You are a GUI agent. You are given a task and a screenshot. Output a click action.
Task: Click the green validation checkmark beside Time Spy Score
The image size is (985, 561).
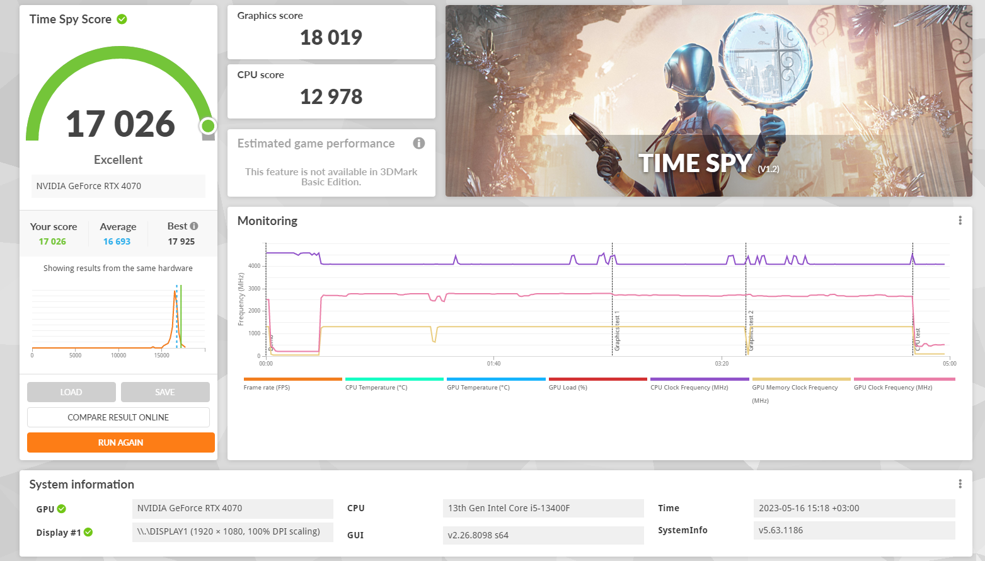point(122,19)
